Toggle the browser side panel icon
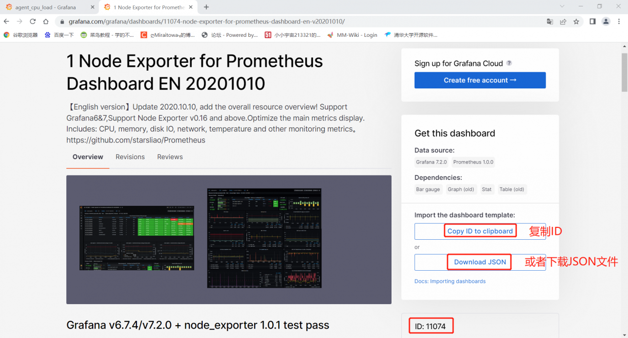The image size is (628, 338). 593,22
